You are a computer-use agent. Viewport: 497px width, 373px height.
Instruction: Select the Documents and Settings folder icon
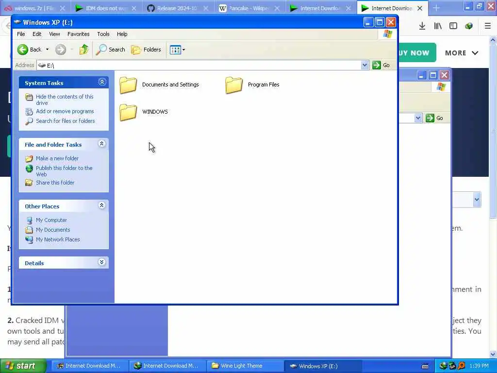click(128, 85)
